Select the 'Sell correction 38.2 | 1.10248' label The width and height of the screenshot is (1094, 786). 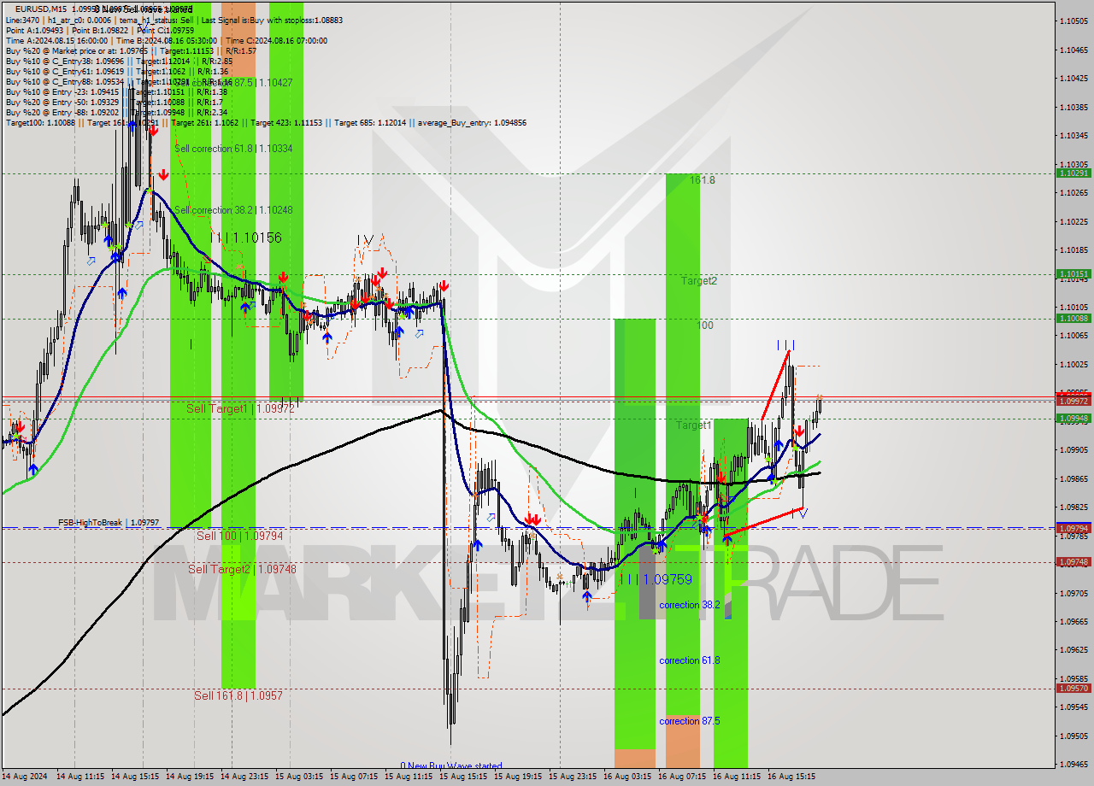233,210
